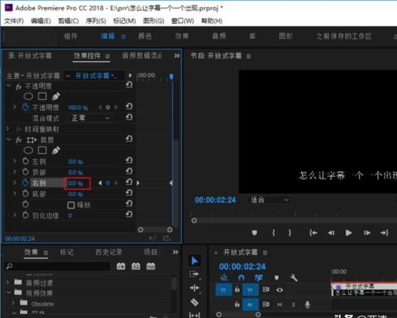
Task: Reset the 不透明度 parameter value
Action: coord(129,106)
